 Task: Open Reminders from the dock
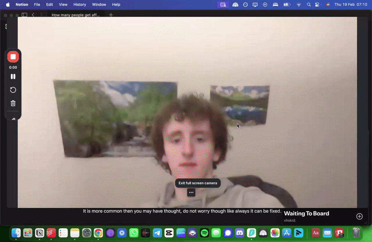coord(63,233)
